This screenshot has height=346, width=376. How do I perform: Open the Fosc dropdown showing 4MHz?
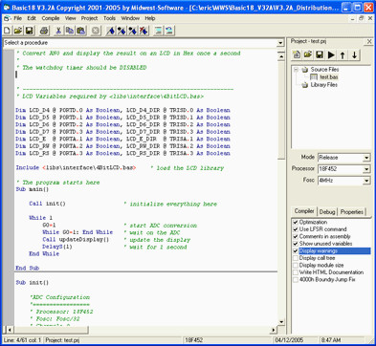click(366, 181)
